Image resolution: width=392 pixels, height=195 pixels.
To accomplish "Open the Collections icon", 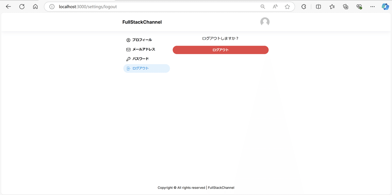I will click(x=346, y=7).
